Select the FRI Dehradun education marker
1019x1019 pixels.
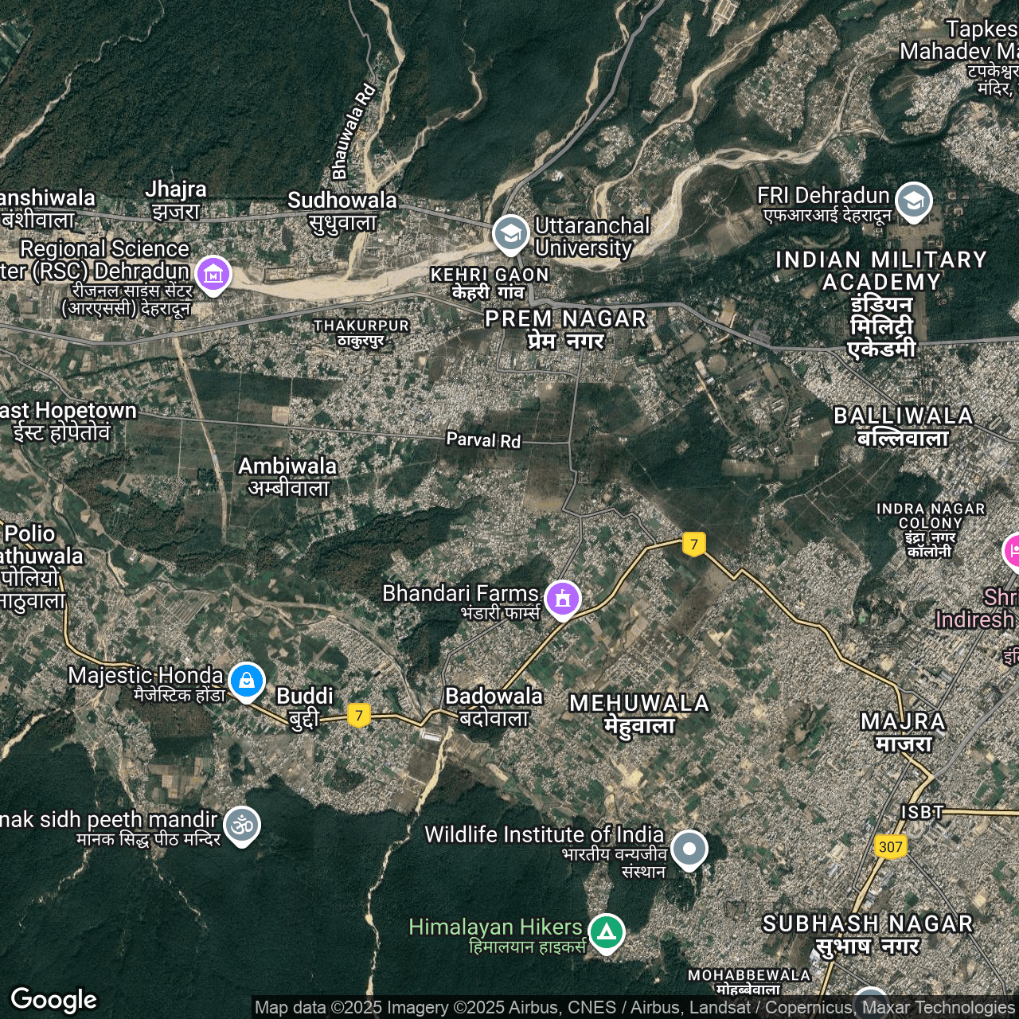[x=913, y=201]
